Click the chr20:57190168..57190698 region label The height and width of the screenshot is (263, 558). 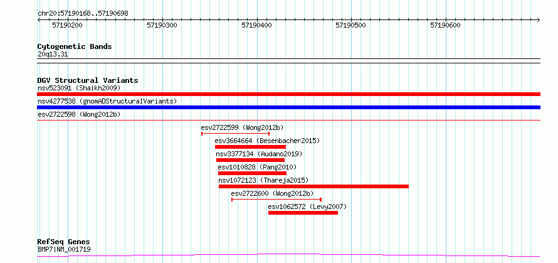83,14
